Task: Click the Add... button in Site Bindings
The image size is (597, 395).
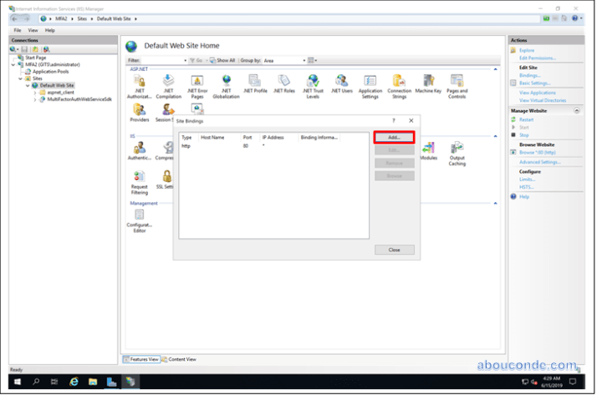Action: point(395,137)
